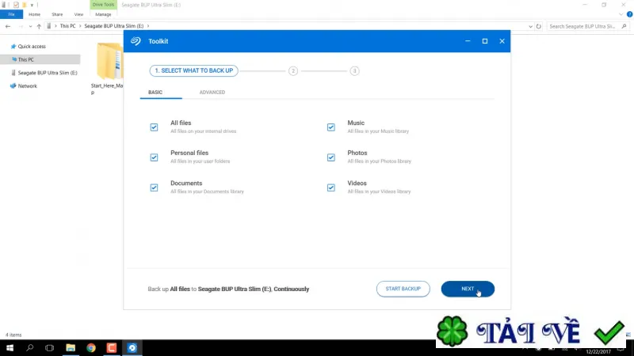Go up one folder level arrow

pyautogui.click(x=39, y=26)
